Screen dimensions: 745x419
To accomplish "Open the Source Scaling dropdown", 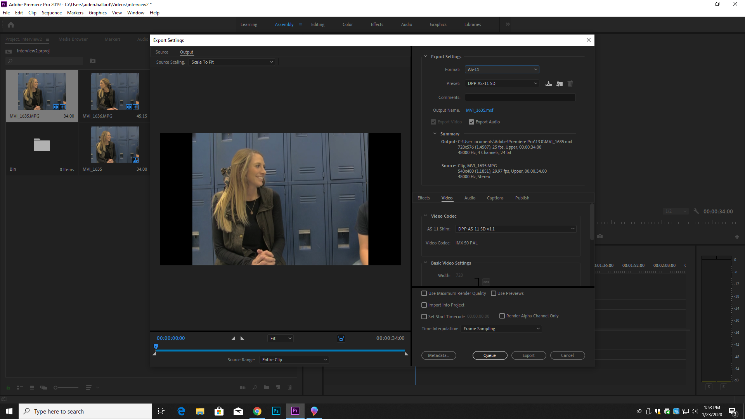I will tap(232, 62).
